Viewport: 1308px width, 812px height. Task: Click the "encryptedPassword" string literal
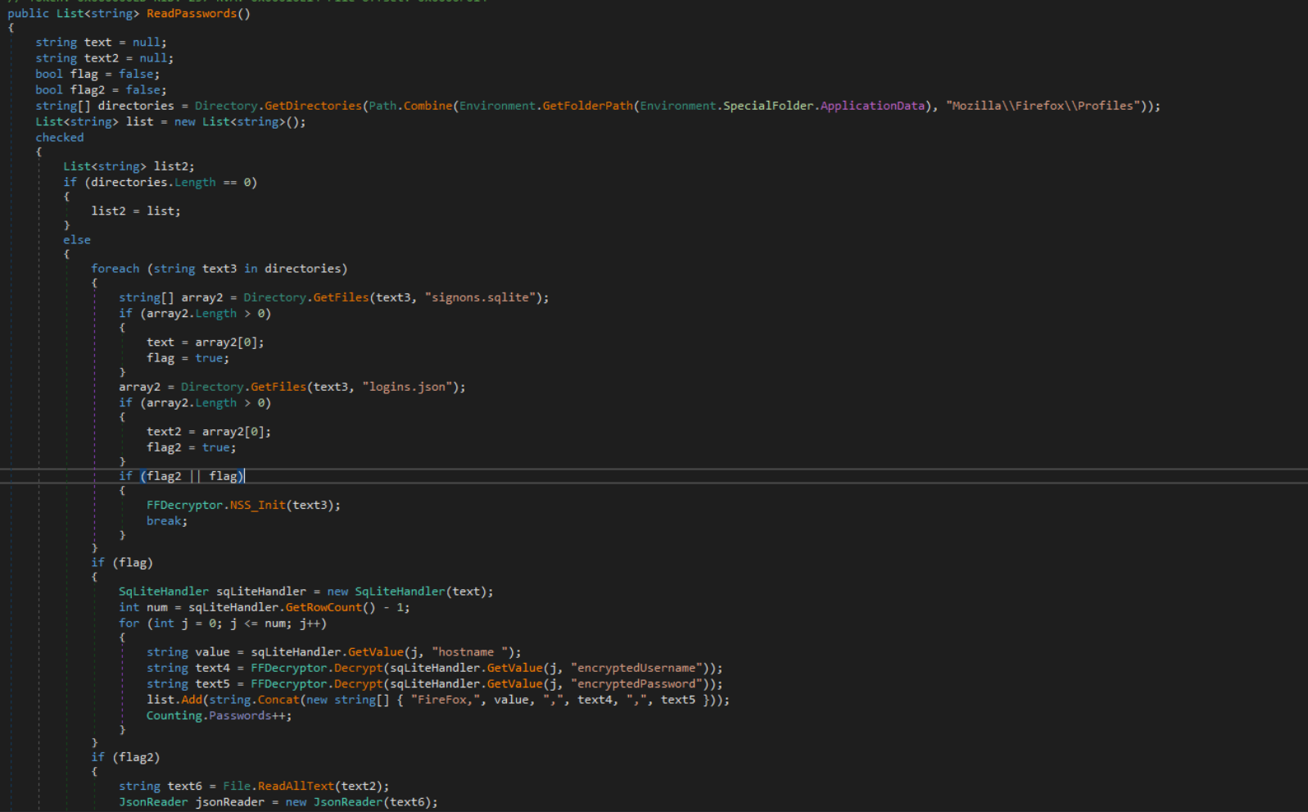(636, 684)
